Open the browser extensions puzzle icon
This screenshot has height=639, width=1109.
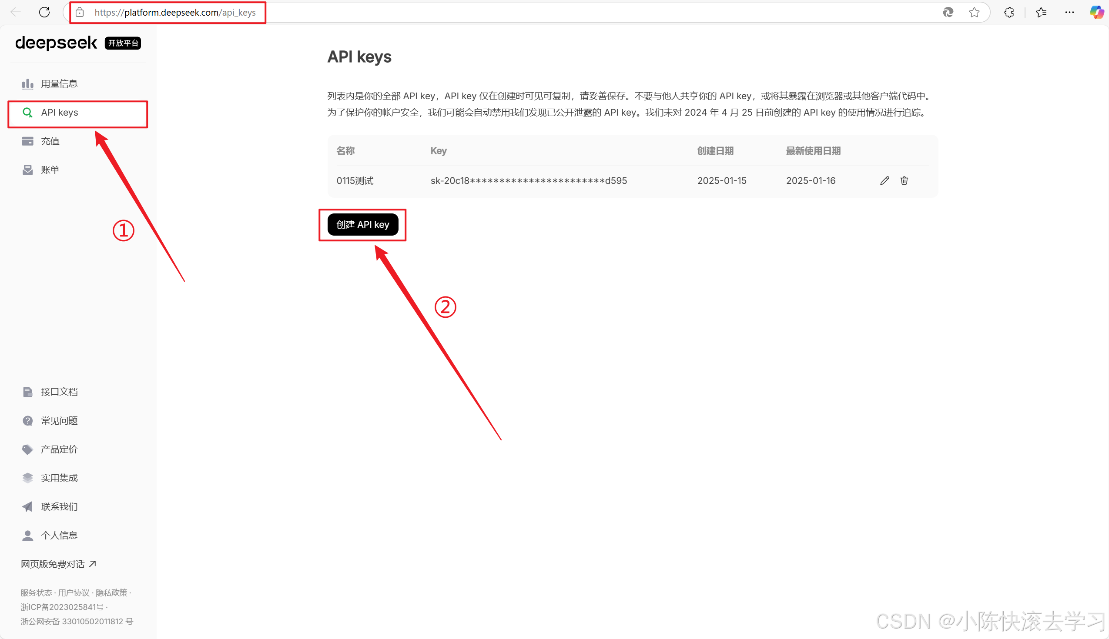[1009, 12]
